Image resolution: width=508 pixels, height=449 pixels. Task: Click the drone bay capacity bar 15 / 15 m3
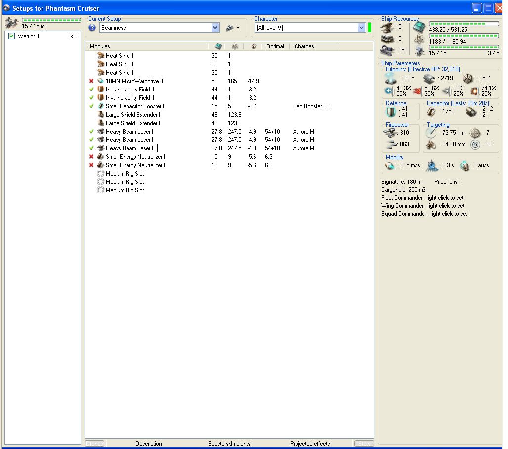click(x=51, y=20)
